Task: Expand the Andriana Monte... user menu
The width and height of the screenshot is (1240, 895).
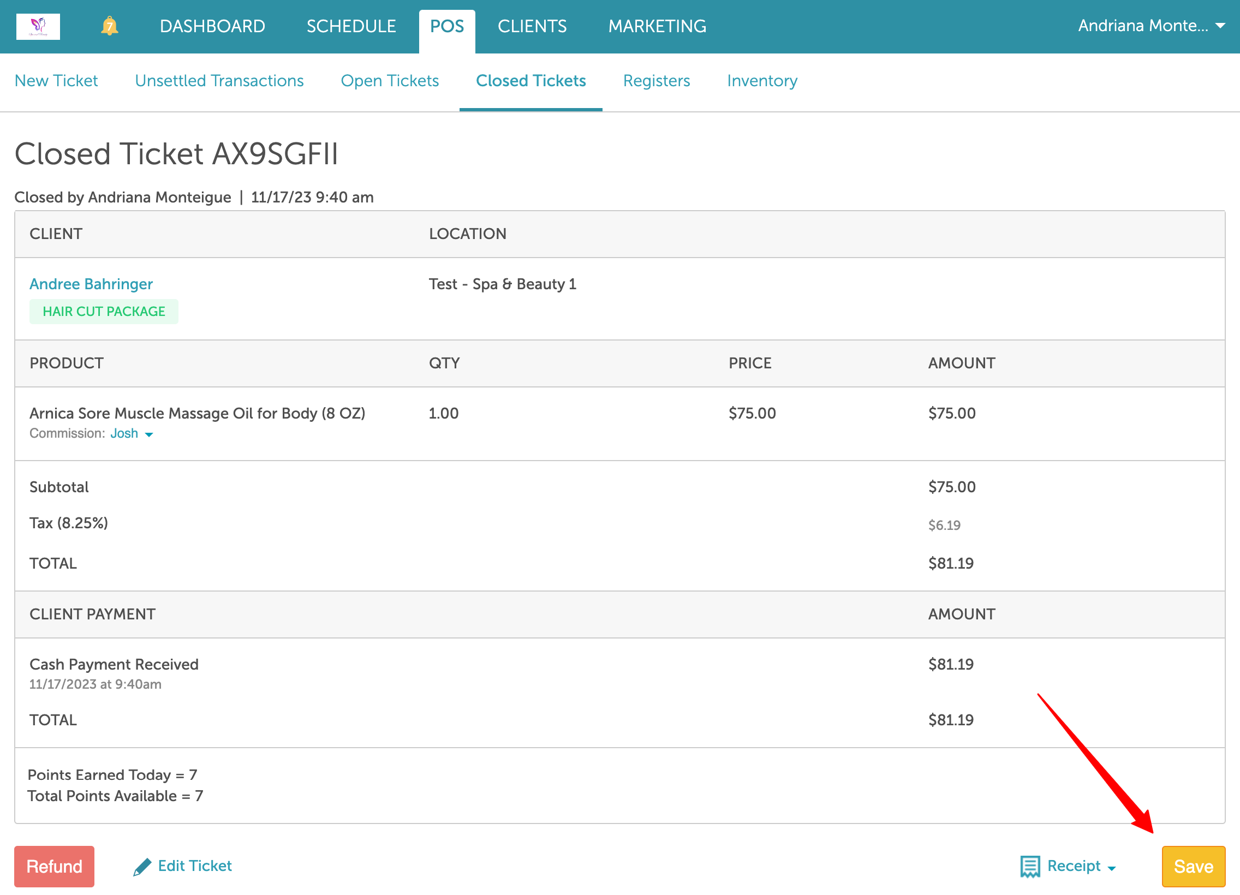Action: point(1151,26)
